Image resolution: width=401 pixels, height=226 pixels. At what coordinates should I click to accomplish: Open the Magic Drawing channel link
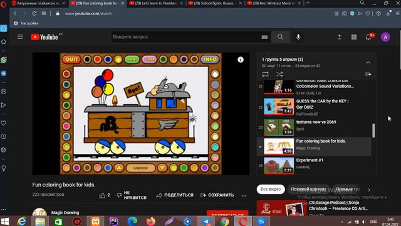coord(65,213)
